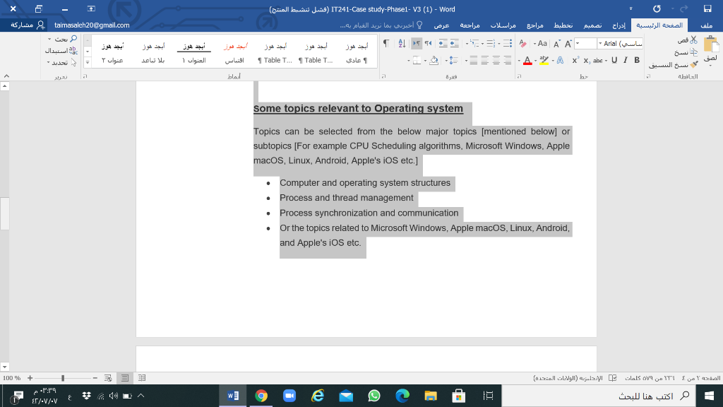This screenshot has width=723, height=407.
Task: Toggle bold formatting on the selected text
Action: tap(637, 60)
